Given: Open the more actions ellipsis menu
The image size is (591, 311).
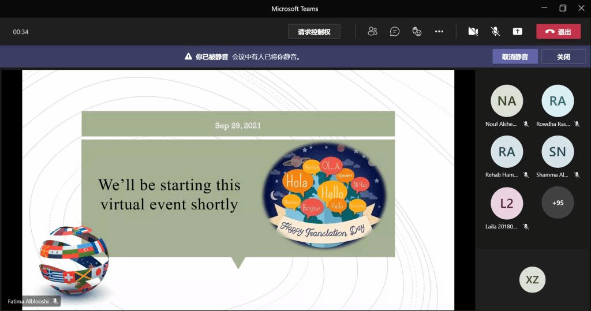Looking at the screenshot, I should pos(439,32).
